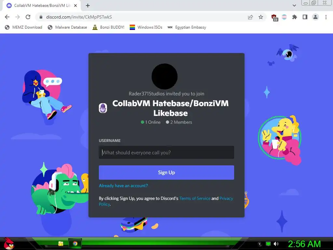333x250 pixels.
Task: Open the Windows ISOs bookmark
Action: pyautogui.click(x=146, y=27)
